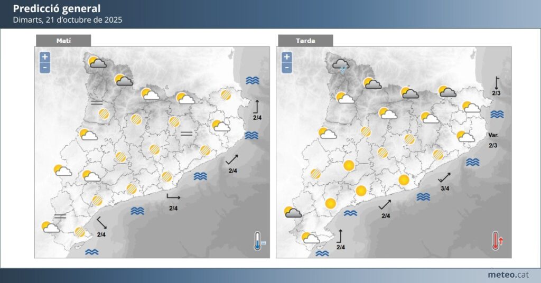Click the southernmost sun-cloud icon on Tarda map
541x283 pixels.
[x=311, y=238]
